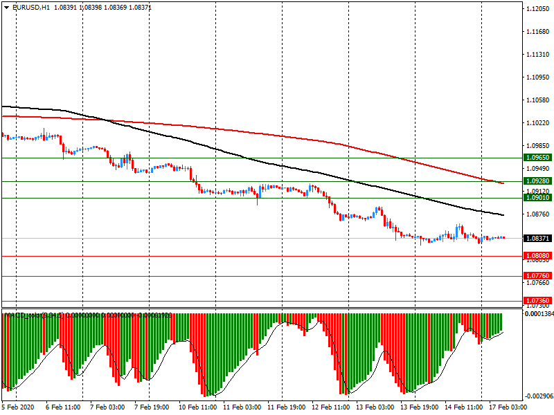
Task: Click the 1.10220 value on price scale
Action: (x=537, y=123)
